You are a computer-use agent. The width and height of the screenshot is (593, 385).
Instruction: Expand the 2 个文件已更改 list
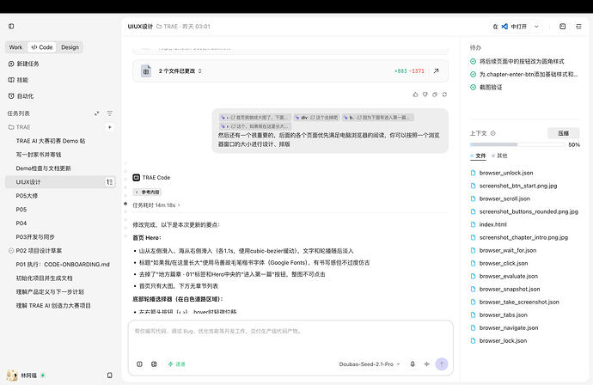click(180, 70)
